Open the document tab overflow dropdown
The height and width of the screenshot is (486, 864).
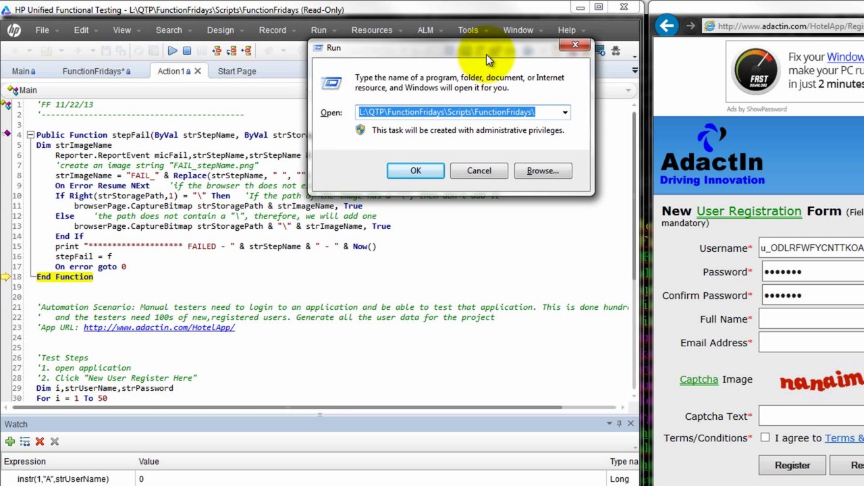(x=634, y=70)
